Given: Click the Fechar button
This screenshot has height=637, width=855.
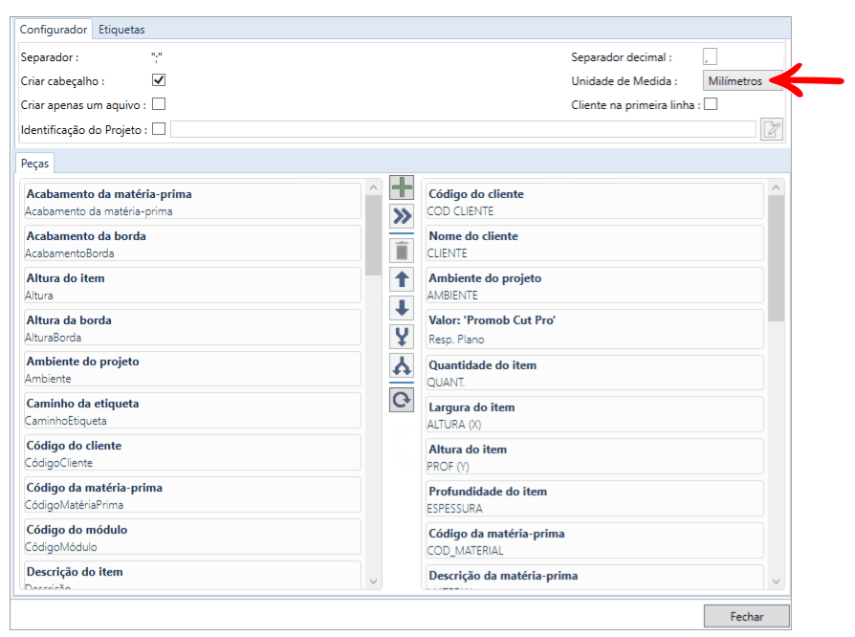Looking at the screenshot, I should pos(747,616).
